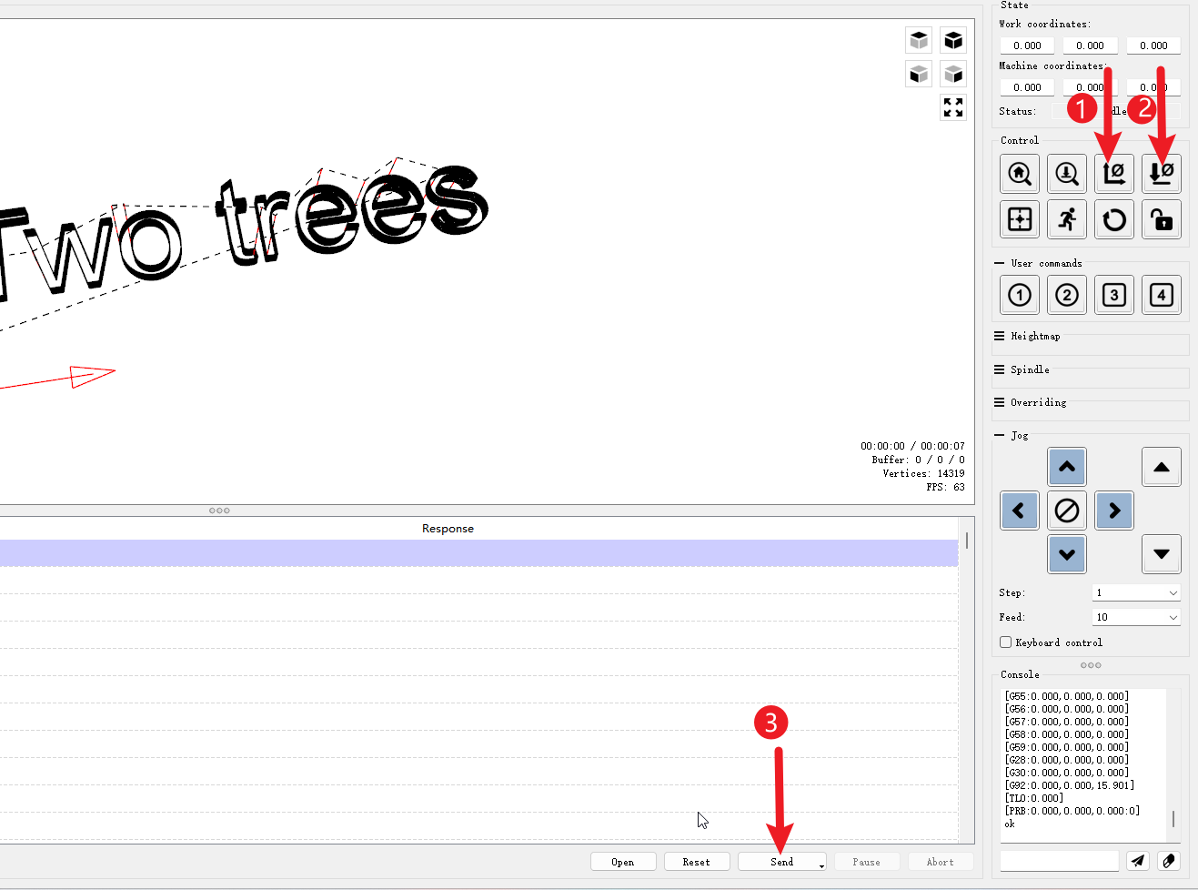Click the User commands button 1
This screenshot has width=1198, height=890.
(1019, 294)
